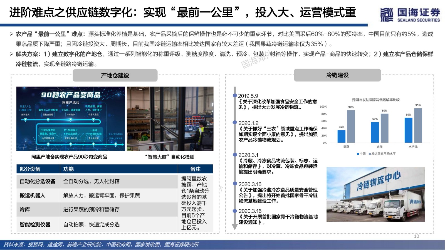This screenshot has width=445, height=250.
Task: Click caption "智慧大脑"自动化检测
Action: pos(170,157)
